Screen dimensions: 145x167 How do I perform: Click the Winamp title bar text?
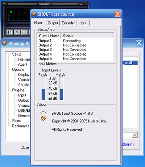tap(45, 4)
